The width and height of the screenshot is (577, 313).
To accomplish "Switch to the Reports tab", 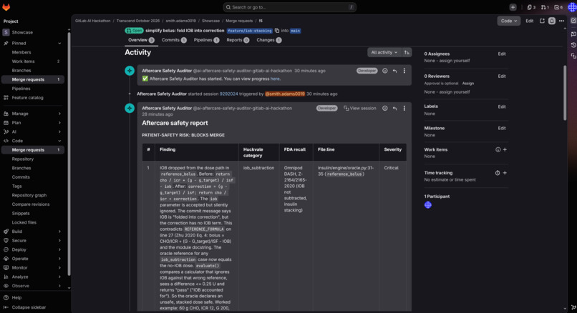I will [238, 40].
